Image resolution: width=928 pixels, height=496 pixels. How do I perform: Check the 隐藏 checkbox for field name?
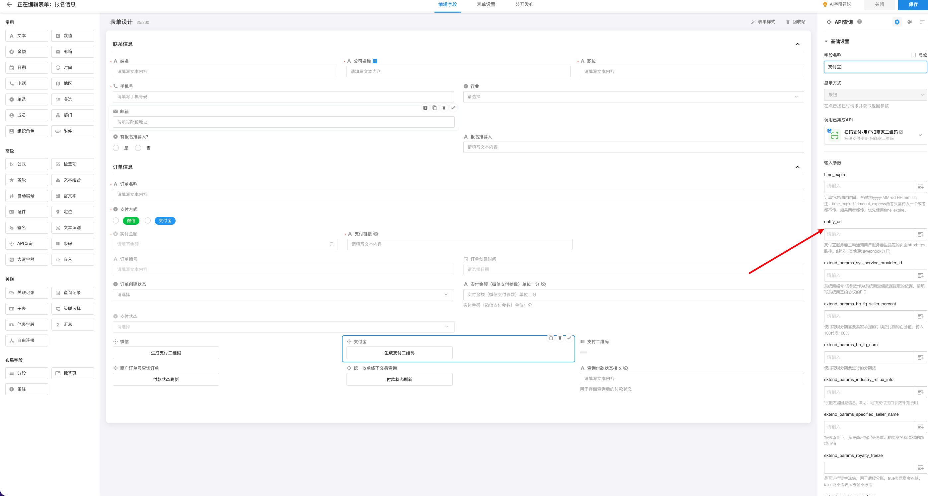click(x=913, y=55)
